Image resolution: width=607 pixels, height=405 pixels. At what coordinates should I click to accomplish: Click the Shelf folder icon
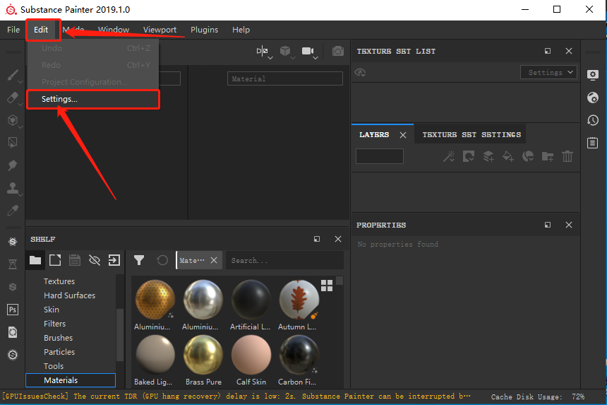tap(35, 260)
